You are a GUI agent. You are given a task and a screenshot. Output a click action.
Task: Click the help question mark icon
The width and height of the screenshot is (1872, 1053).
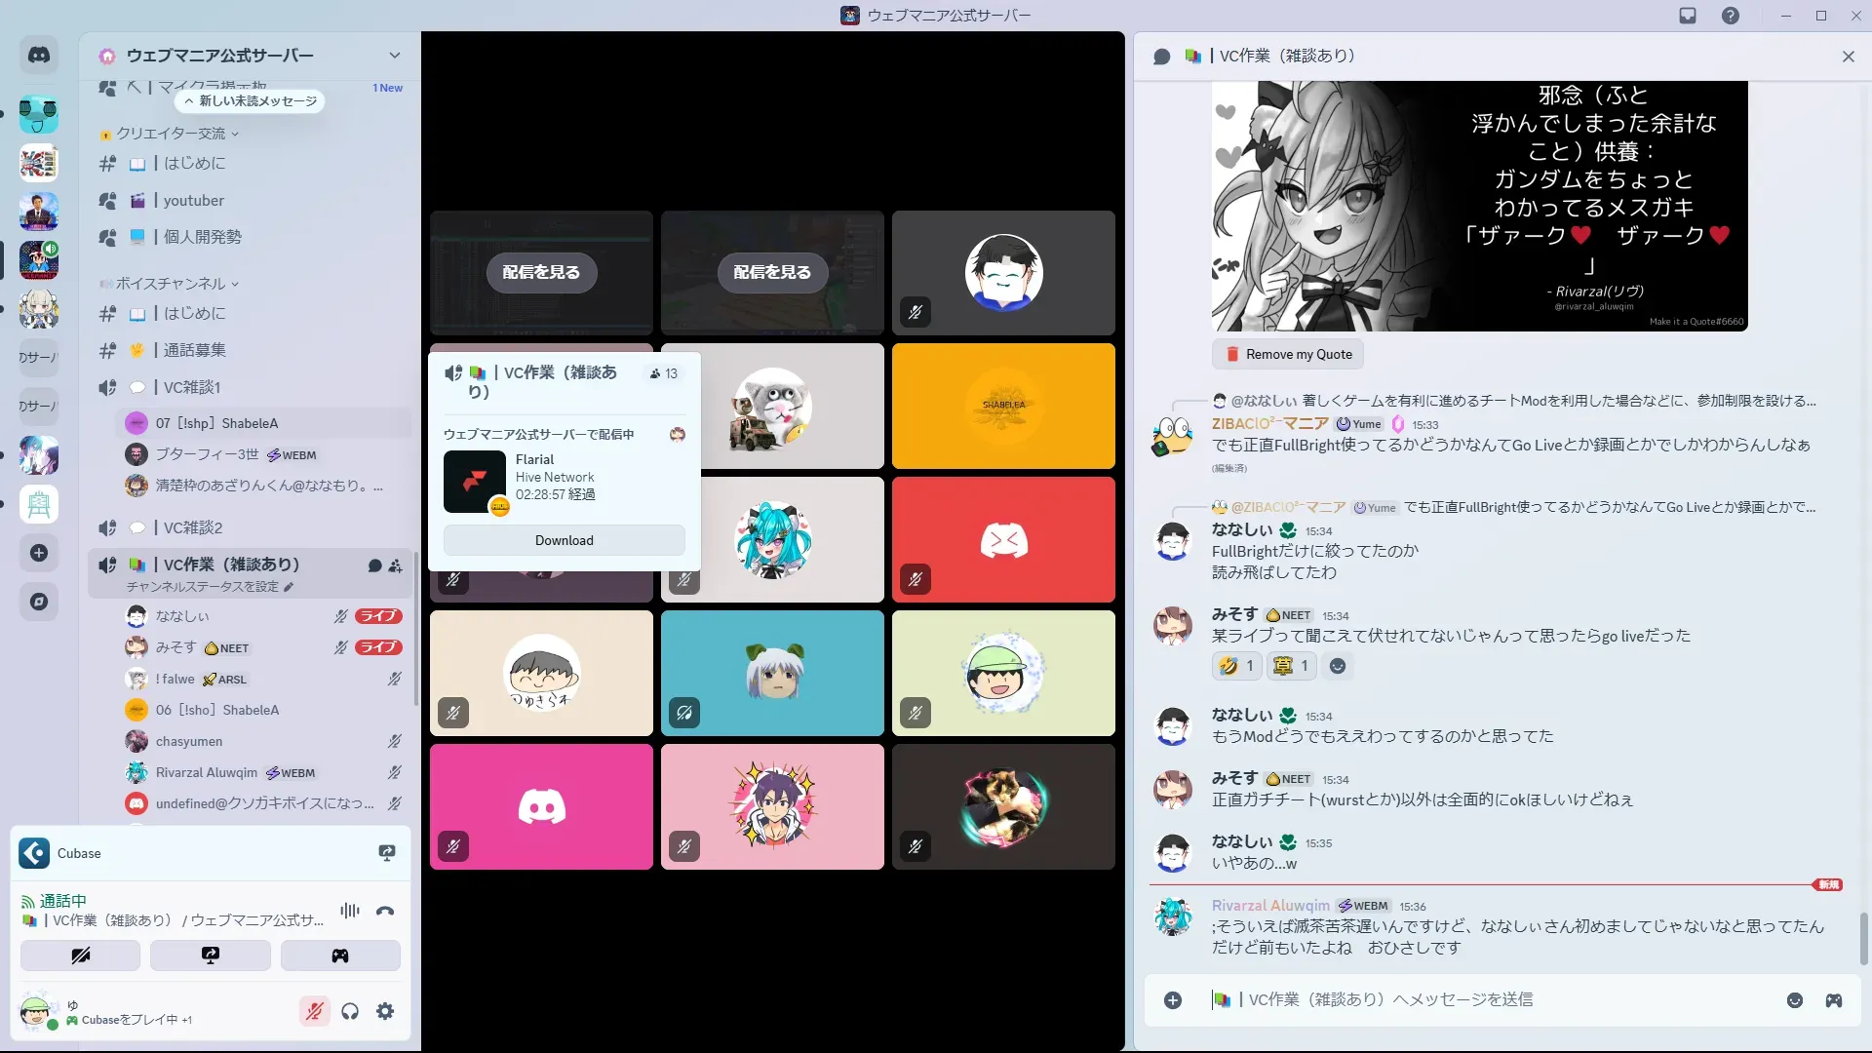(x=1730, y=16)
